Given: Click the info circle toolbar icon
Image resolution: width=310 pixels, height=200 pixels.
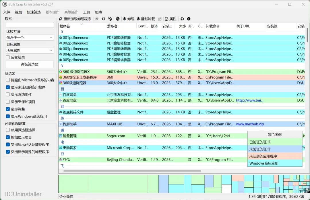Looking at the screenshot, I should [x=189, y=19].
